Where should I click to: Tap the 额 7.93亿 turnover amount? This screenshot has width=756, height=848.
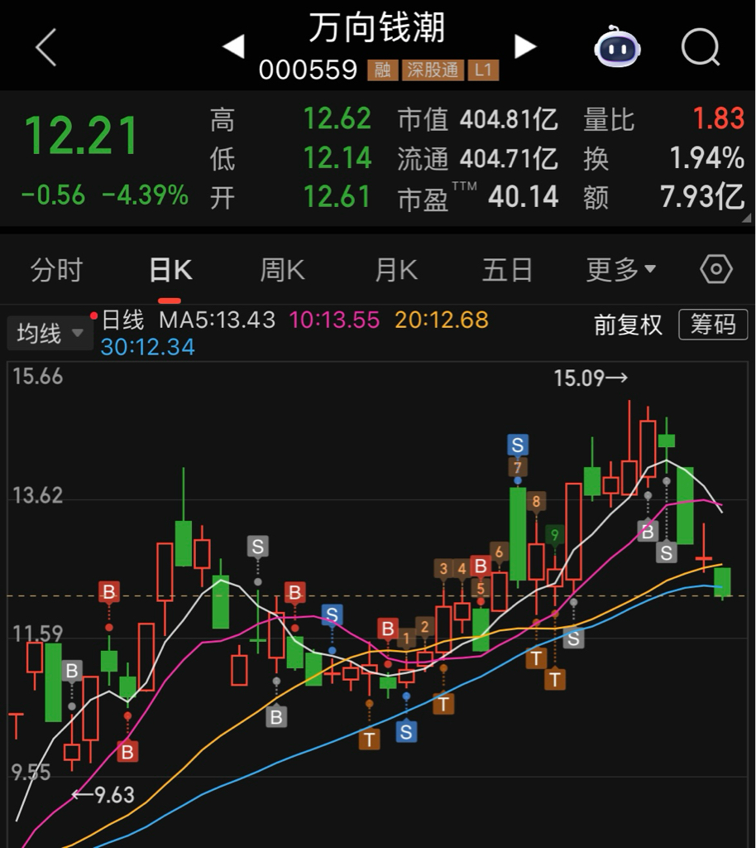click(x=702, y=196)
